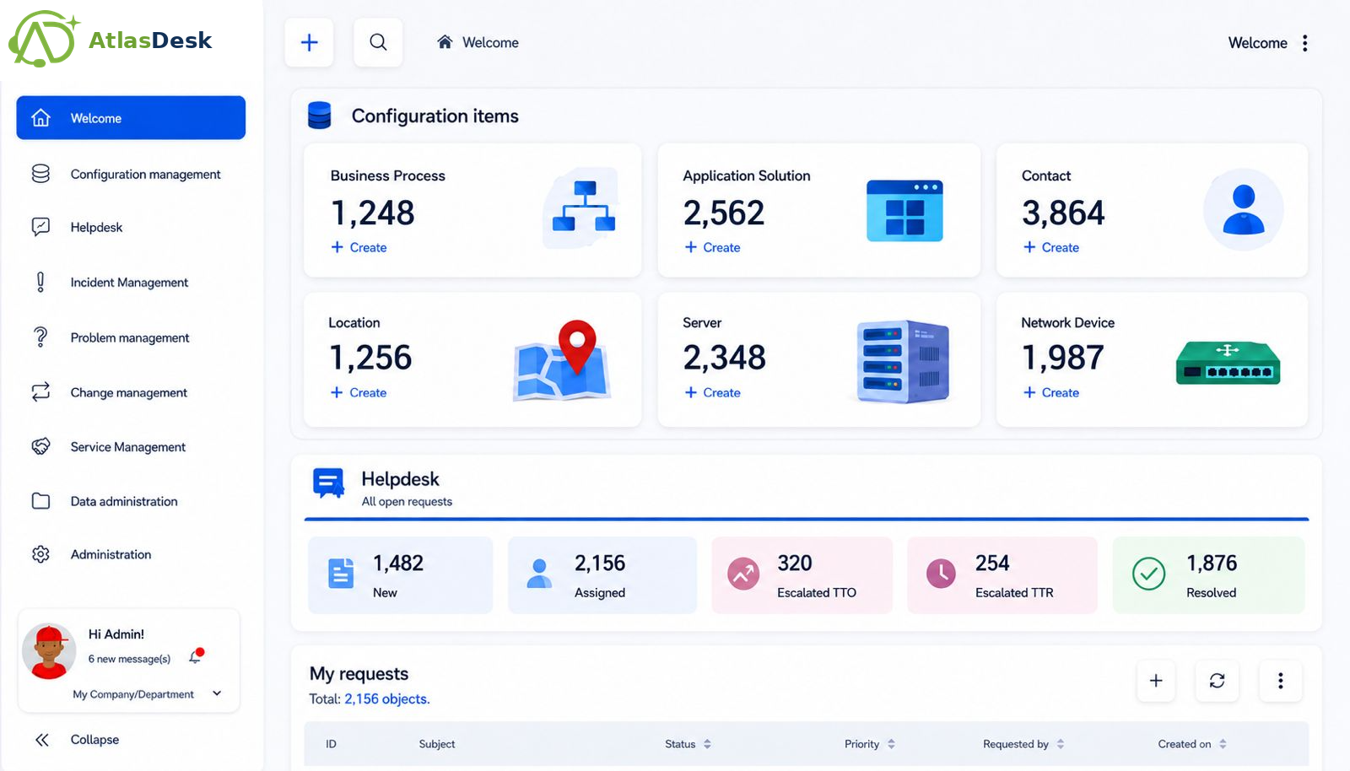This screenshot has height=771, width=1350.
Task: Open the 320 Escalated TTO tile
Action: coord(802,575)
